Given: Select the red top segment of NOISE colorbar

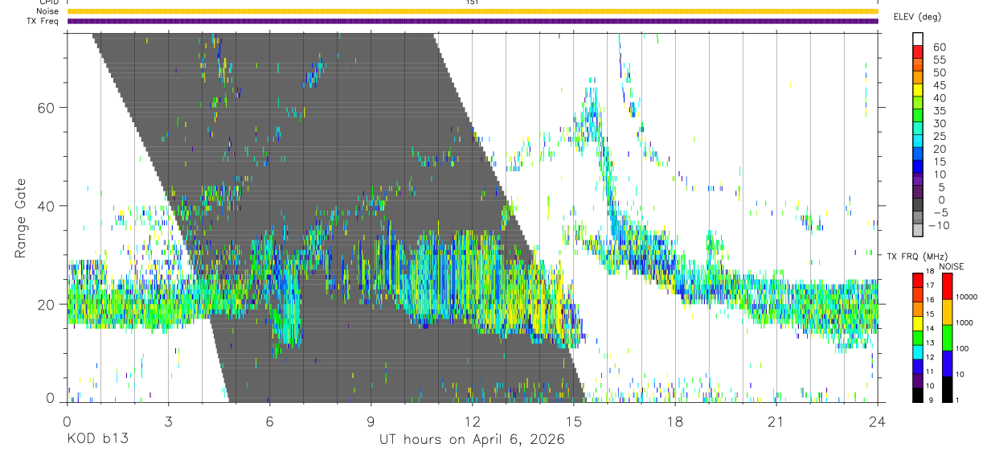Looking at the screenshot, I should pos(947,286).
